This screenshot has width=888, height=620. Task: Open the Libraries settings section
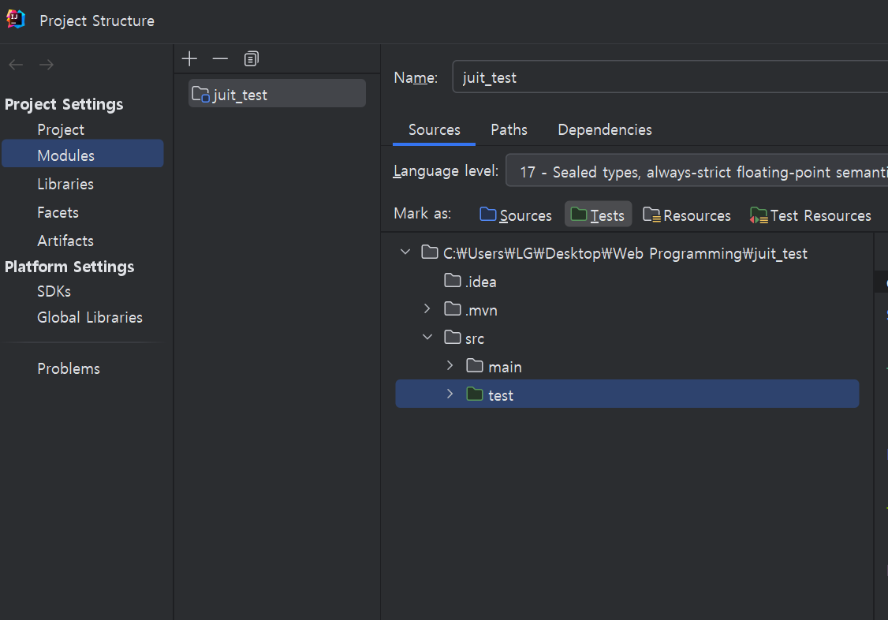click(x=65, y=184)
